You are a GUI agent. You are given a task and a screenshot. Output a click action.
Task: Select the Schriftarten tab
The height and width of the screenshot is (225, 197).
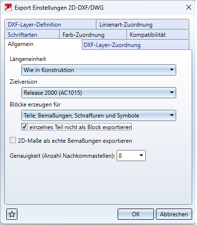32,34
